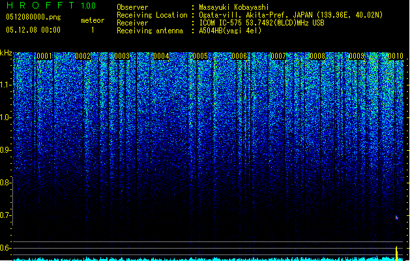Screen dimensions: 410x261
Task: Click time marker 0006
Action: (x=239, y=56)
